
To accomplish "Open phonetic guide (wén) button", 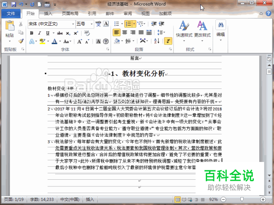I will pos(98,24).
